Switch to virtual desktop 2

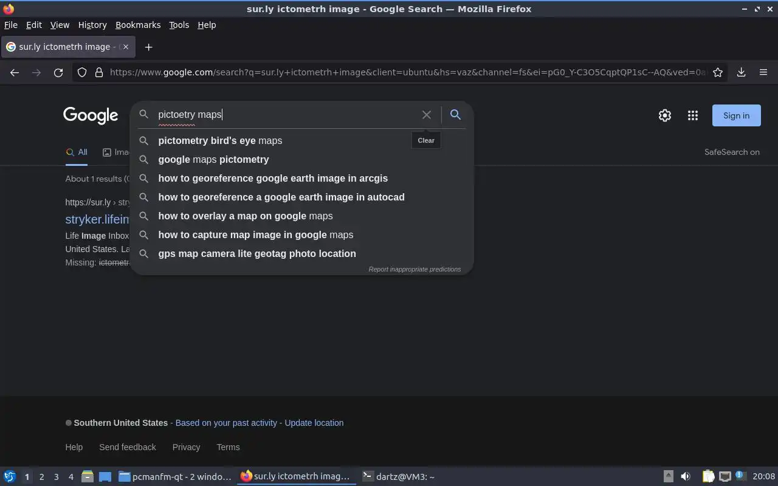[x=41, y=477]
